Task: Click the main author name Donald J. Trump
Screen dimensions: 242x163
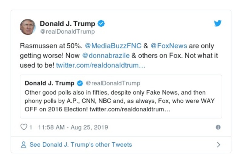Action: [68, 23]
